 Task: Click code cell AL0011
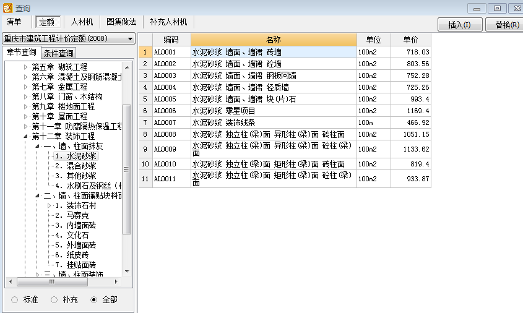[x=171, y=179]
